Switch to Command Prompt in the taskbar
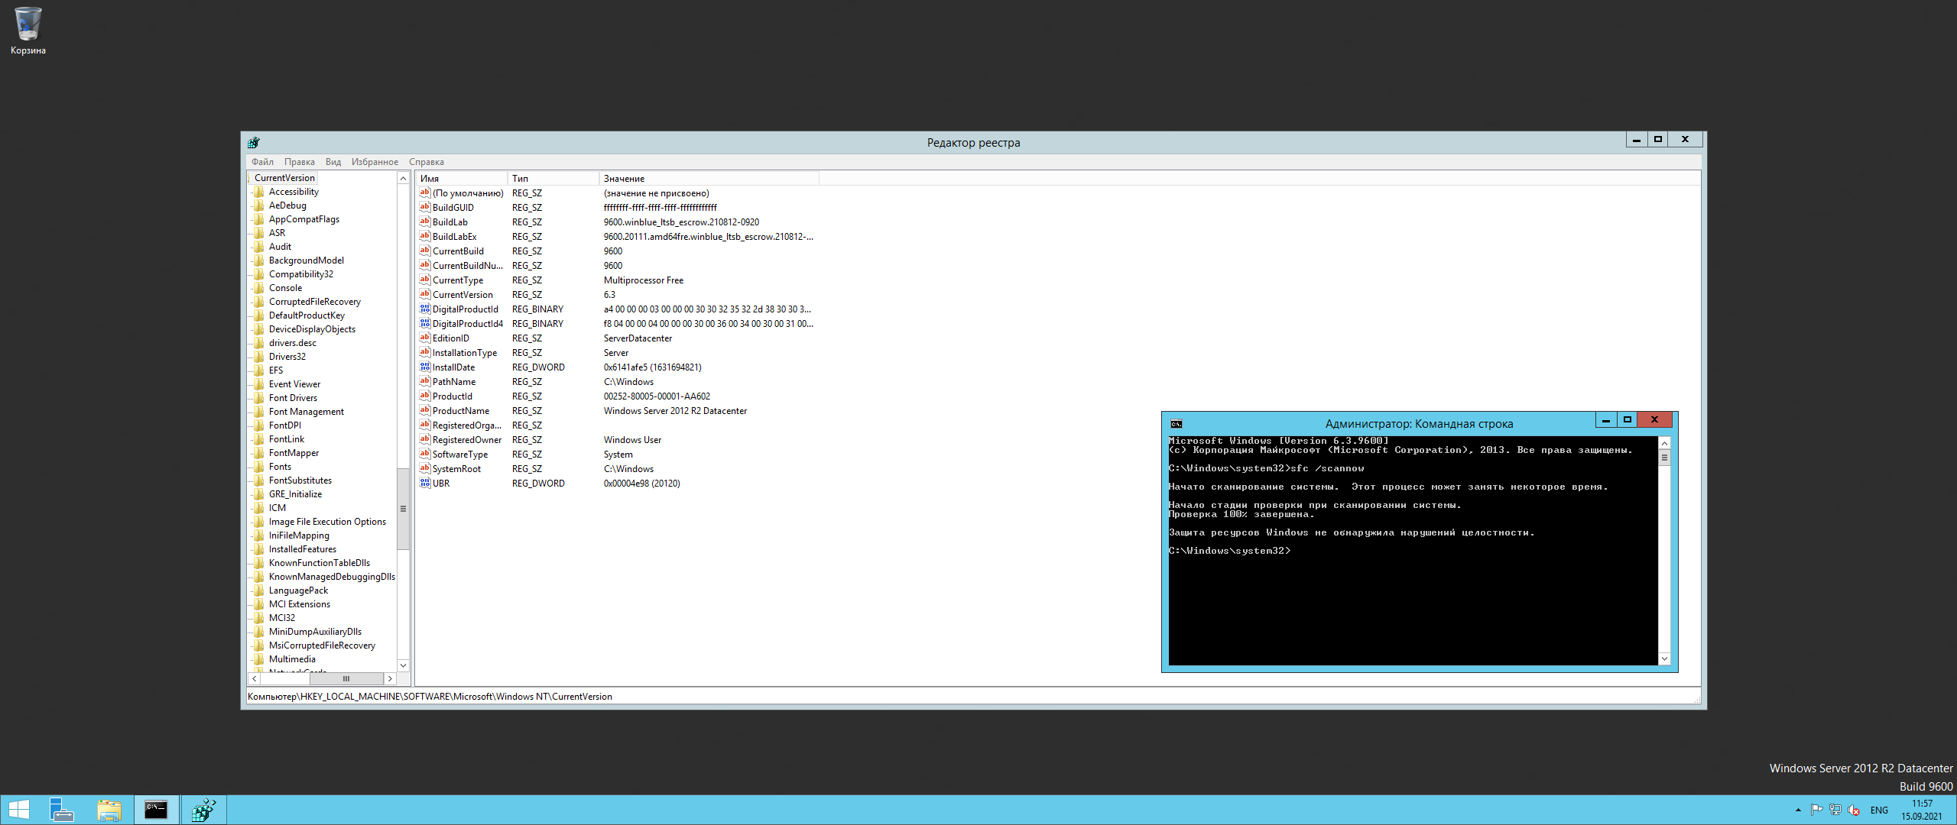The height and width of the screenshot is (825, 1957). point(156,810)
